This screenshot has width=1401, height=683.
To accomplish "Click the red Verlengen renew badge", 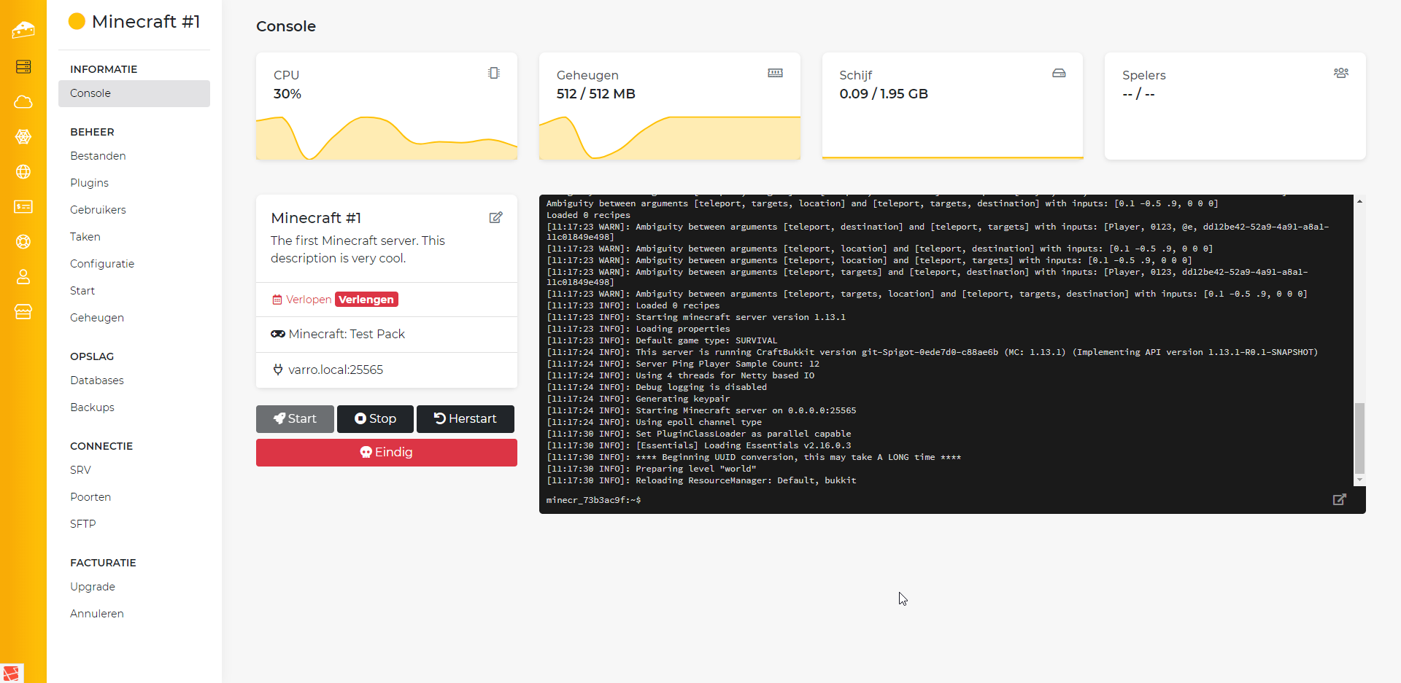I will point(366,300).
